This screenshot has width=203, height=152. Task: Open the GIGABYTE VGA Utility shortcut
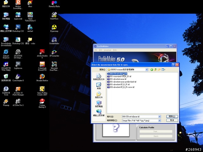pos(6,66)
